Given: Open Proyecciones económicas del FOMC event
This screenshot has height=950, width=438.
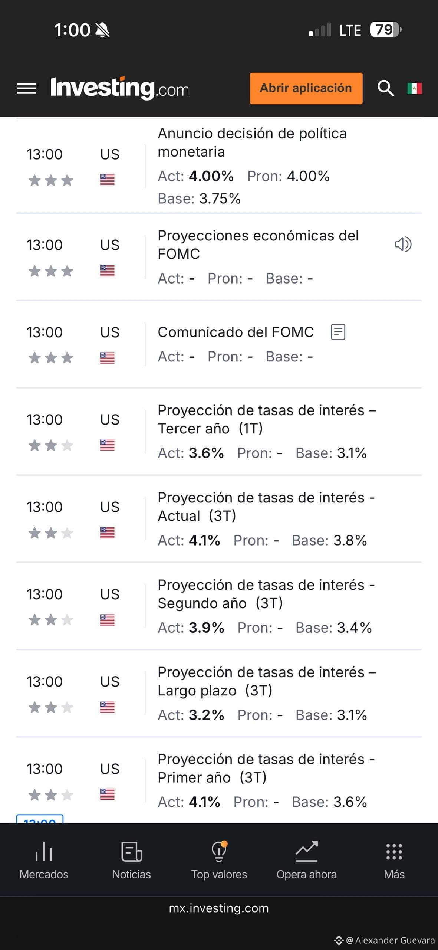Looking at the screenshot, I should click(x=219, y=257).
